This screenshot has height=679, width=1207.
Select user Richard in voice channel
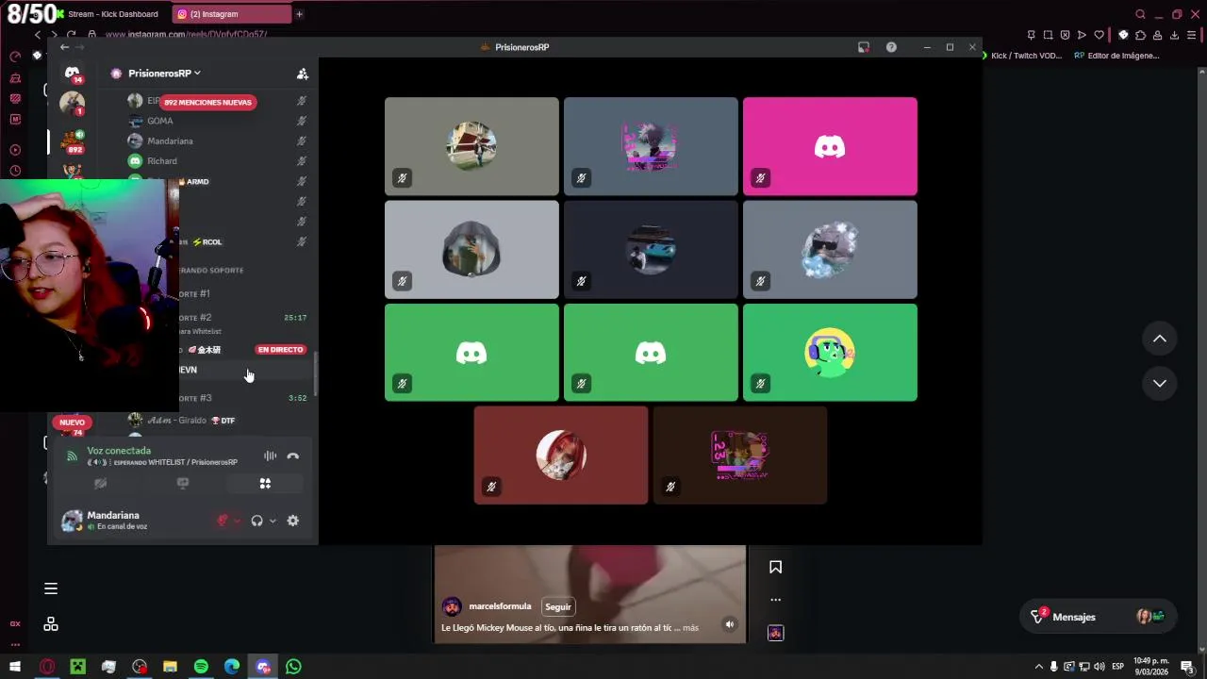click(162, 161)
